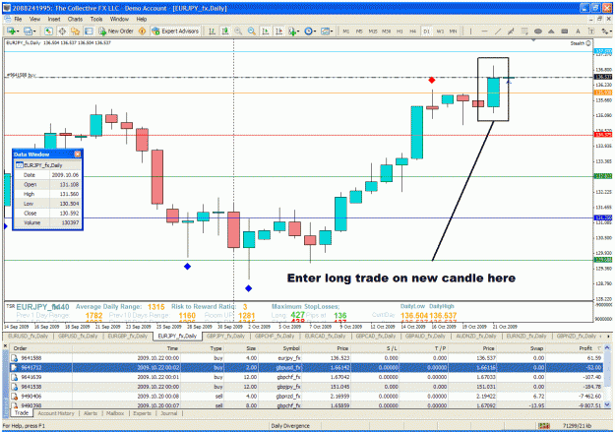Viewport: 615px width, 432px height.
Task: Open the Account History terminal tab
Action: click(x=56, y=413)
